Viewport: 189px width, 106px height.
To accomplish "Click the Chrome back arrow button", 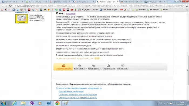I will 2,6.
